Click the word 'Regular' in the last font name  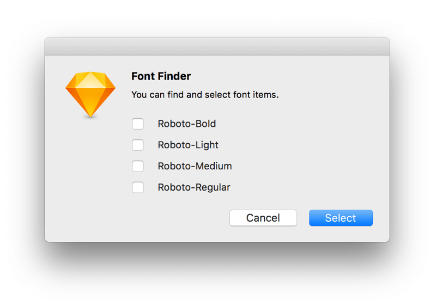pyautogui.click(x=213, y=187)
